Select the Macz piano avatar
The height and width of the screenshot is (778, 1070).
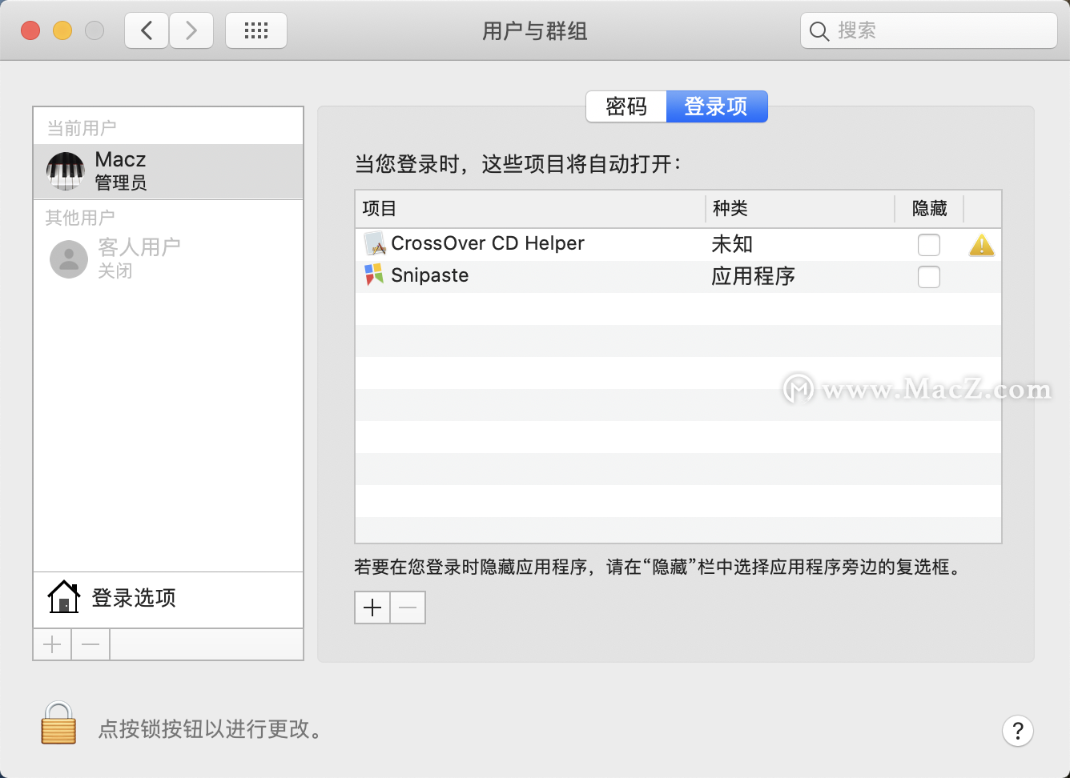tap(66, 171)
